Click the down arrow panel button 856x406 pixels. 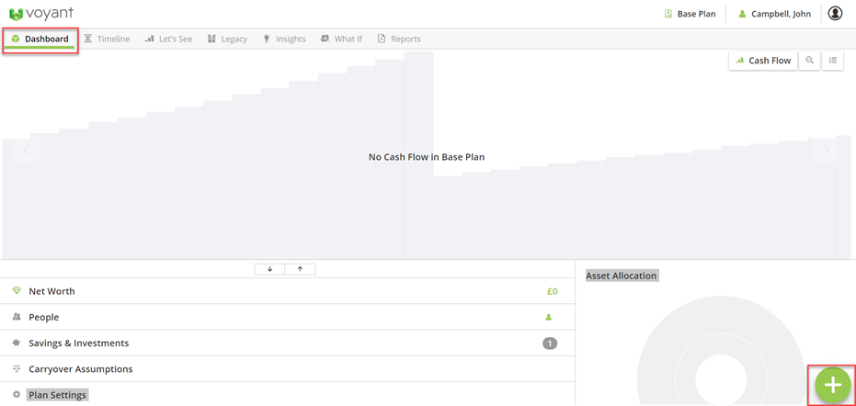point(269,269)
